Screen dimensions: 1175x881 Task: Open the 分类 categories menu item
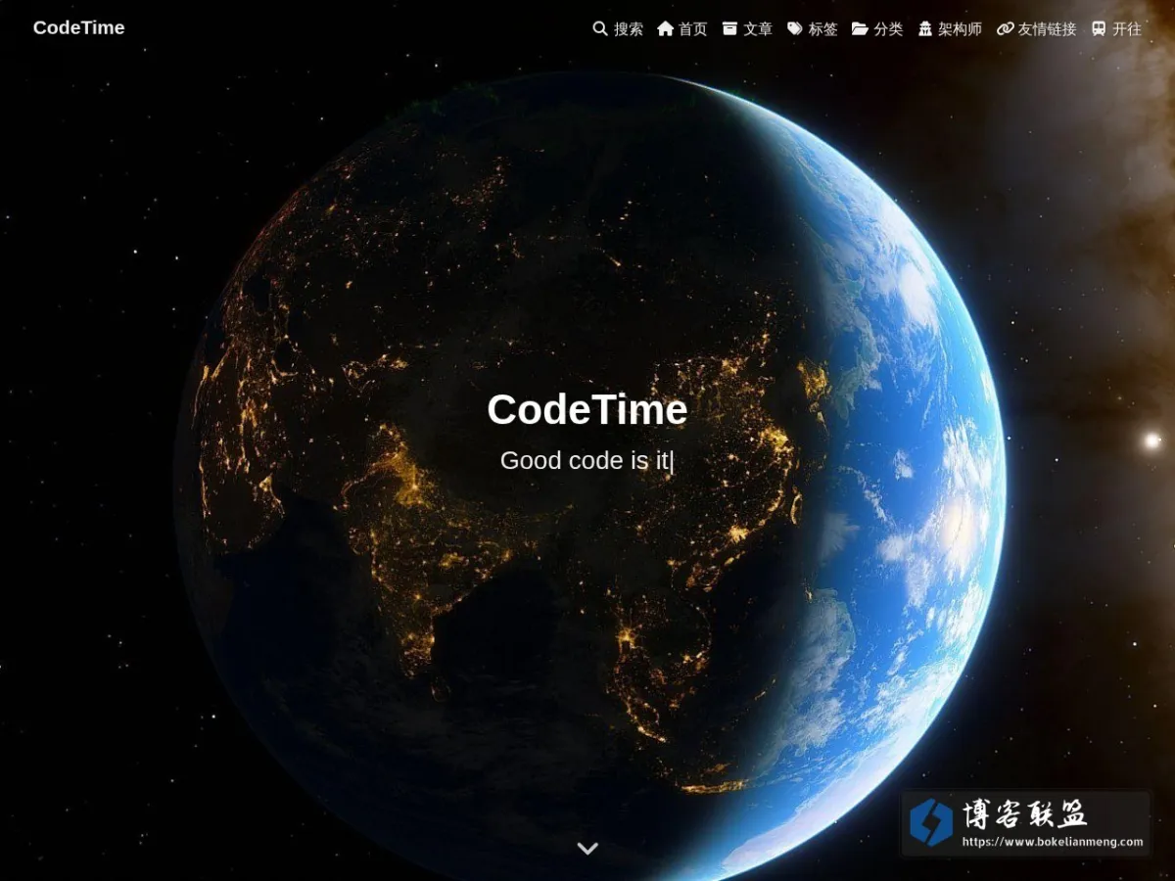coord(877,28)
